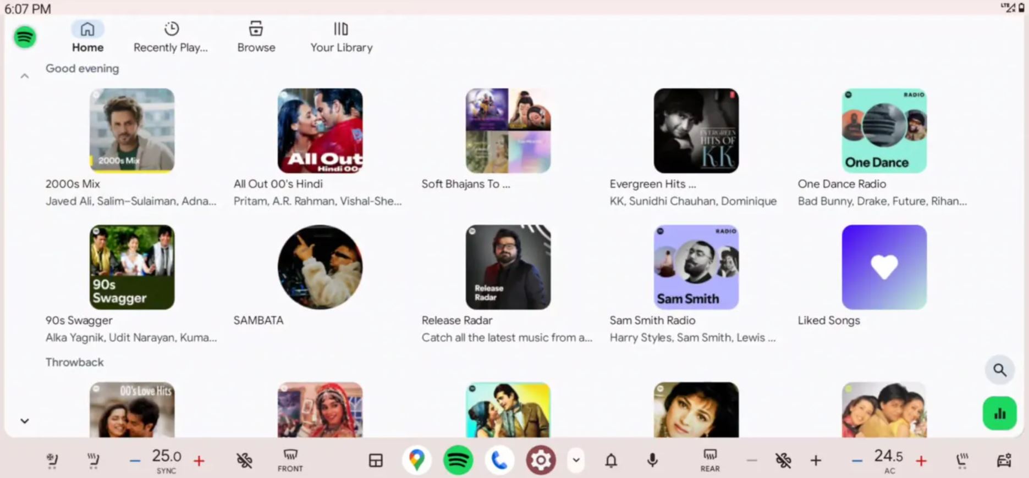Open the Settings gear in bottom bar

(x=541, y=460)
